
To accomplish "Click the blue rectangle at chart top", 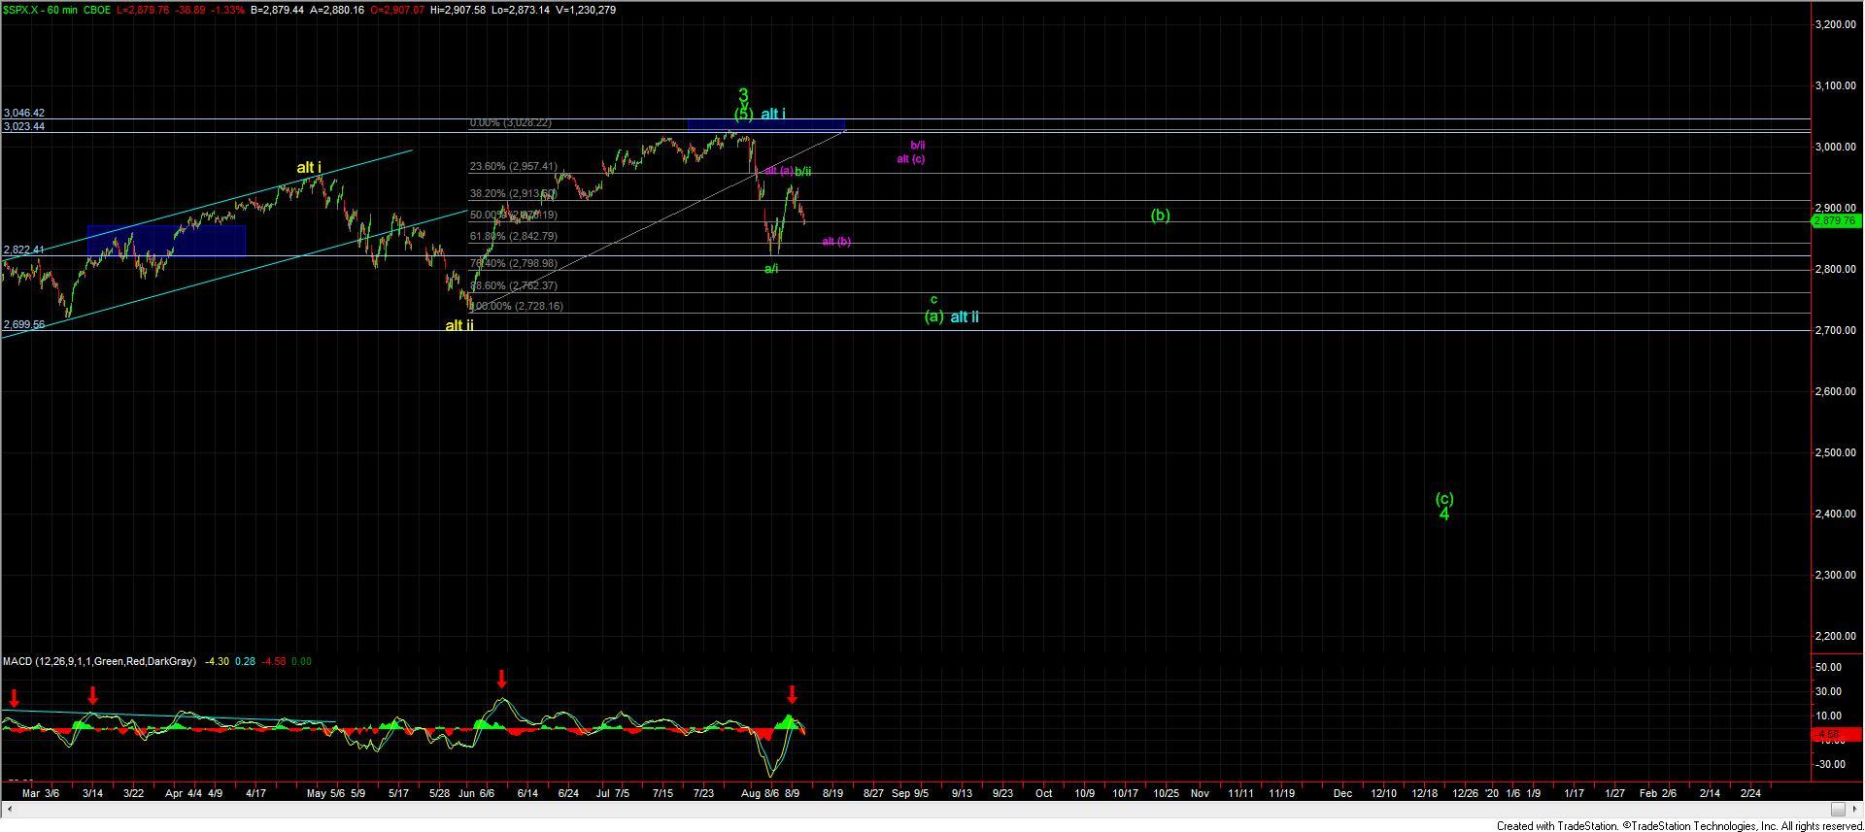I will (765, 124).
